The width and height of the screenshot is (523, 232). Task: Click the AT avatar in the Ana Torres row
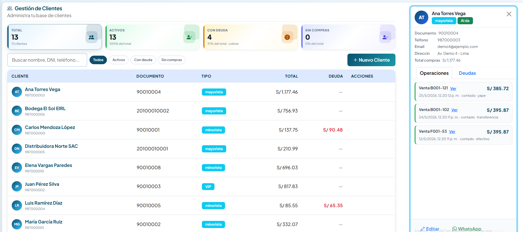[17, 92]
